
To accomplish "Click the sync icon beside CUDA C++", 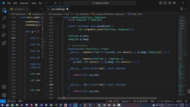I will 162,101.
